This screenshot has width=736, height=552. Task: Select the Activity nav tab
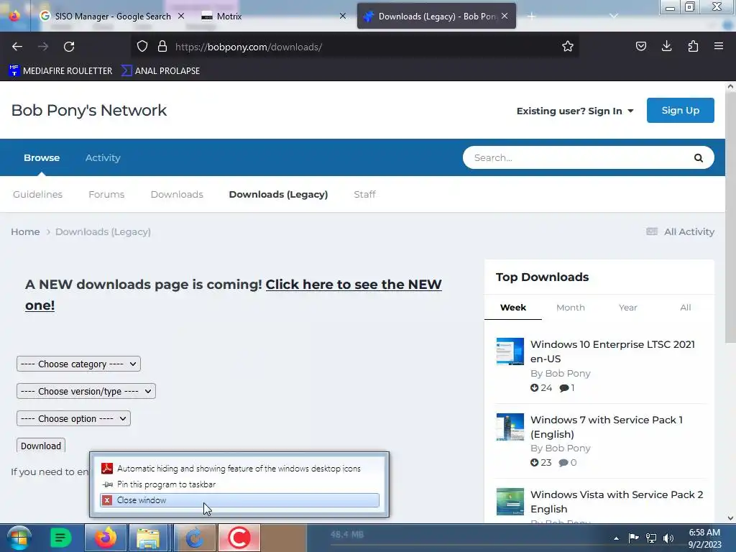103,157
